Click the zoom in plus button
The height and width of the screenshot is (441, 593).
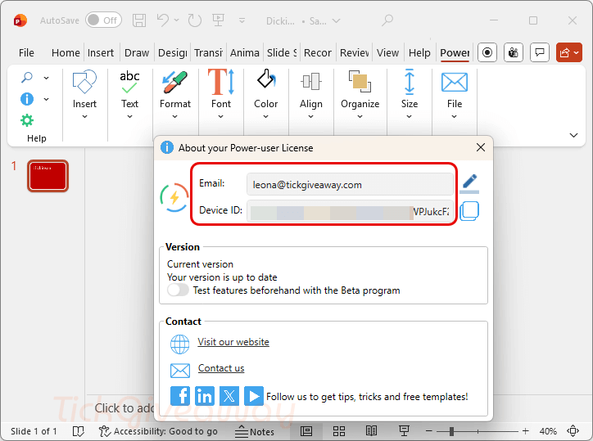(x=525, y=431)
